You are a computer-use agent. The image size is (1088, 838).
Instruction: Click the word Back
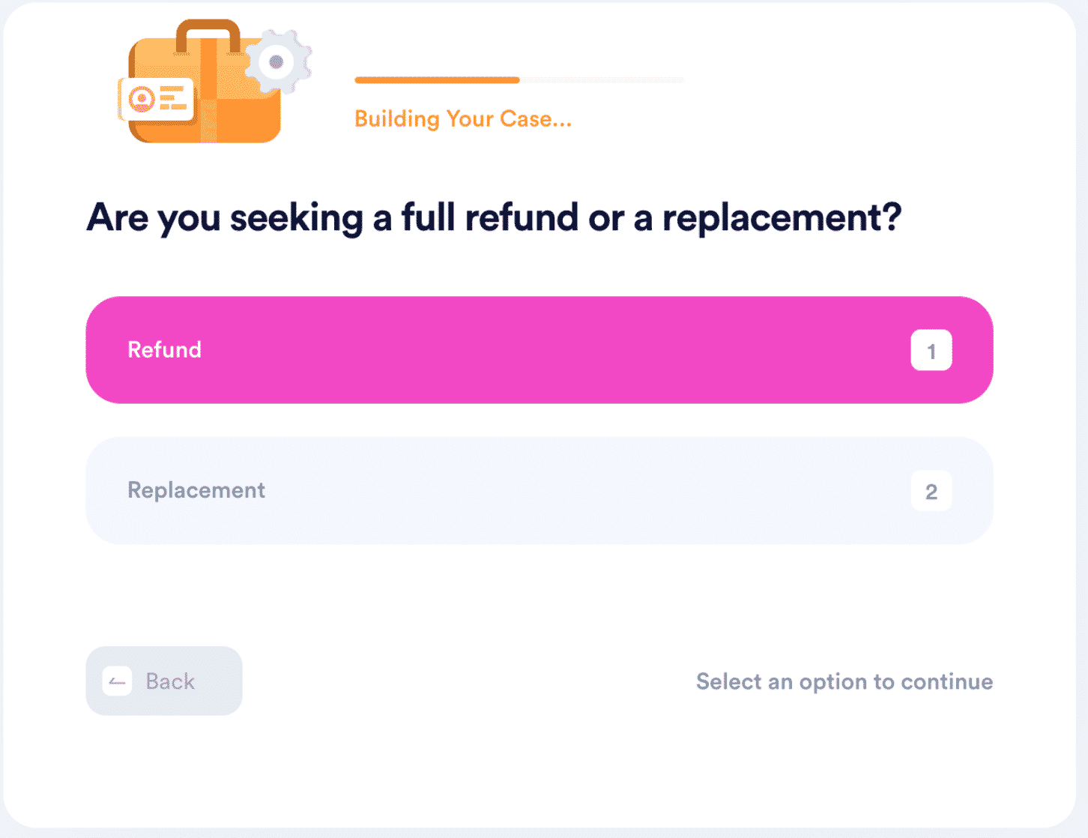pos(170,681)
